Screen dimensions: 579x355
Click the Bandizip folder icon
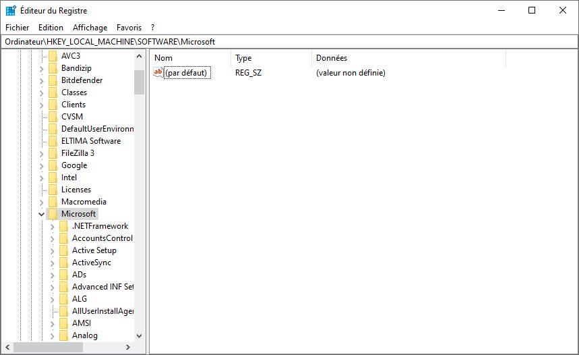point(53,68)
